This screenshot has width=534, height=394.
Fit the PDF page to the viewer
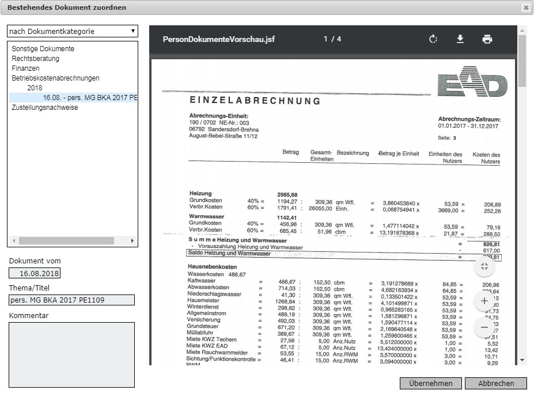click(484, 266)
